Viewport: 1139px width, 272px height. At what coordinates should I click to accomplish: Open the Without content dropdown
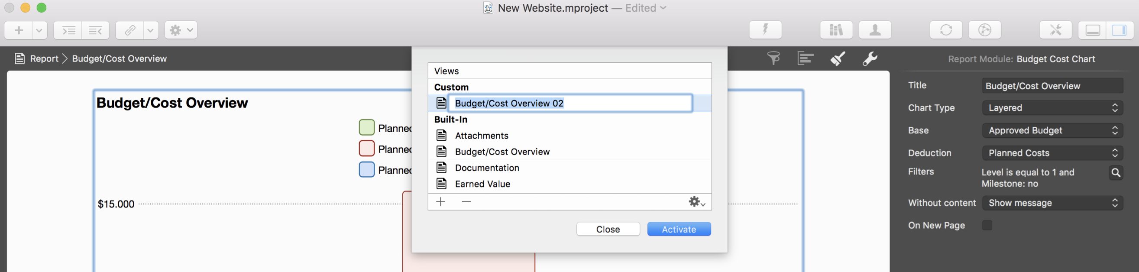pyautogui.click(x=1052, y=203)
